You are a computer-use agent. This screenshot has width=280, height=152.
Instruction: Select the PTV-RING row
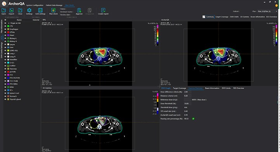coord(22,84)
